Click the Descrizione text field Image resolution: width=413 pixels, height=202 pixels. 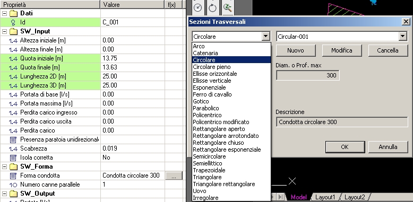(342, 122)
